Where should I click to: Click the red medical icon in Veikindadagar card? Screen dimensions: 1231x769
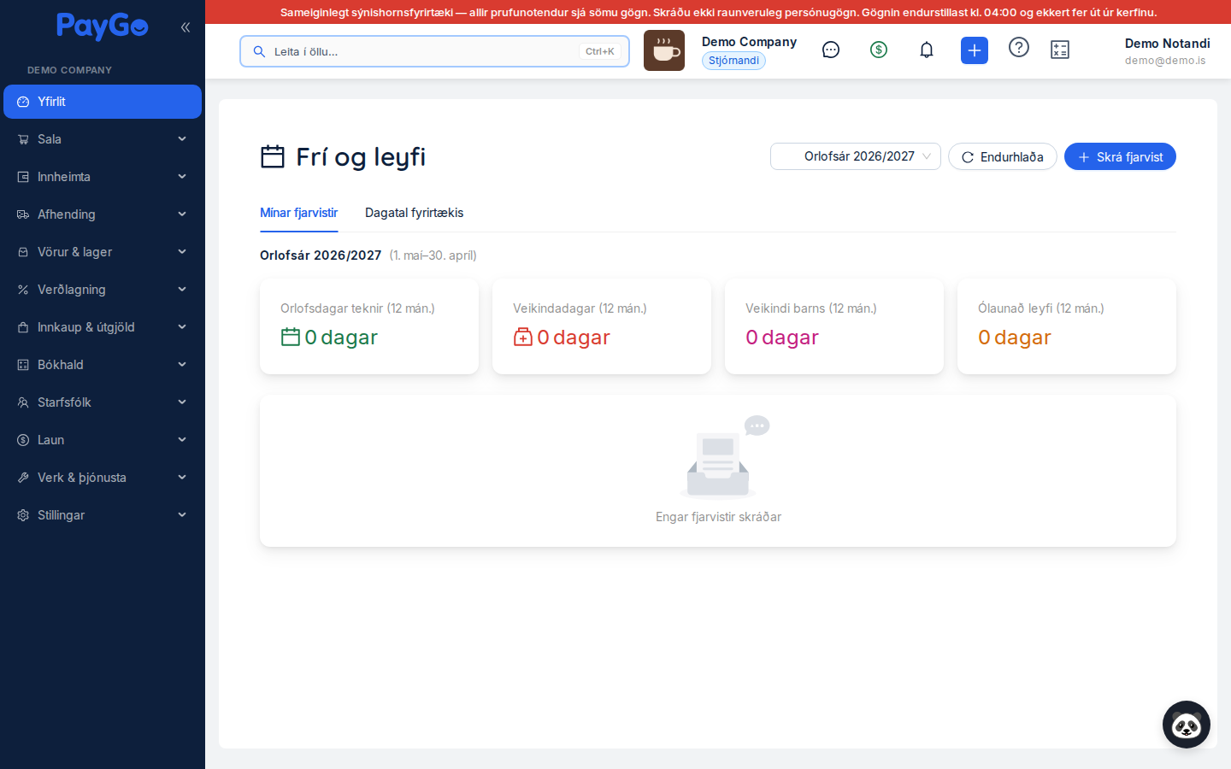point(523,338)
